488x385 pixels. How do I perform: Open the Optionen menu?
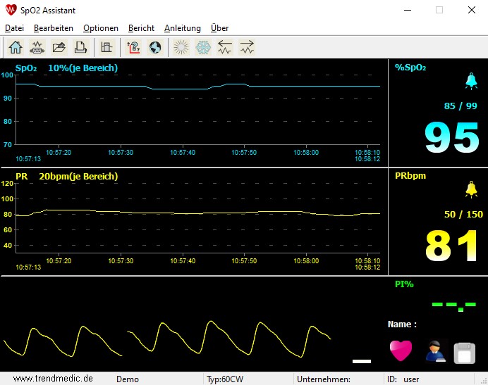[101, 28]
